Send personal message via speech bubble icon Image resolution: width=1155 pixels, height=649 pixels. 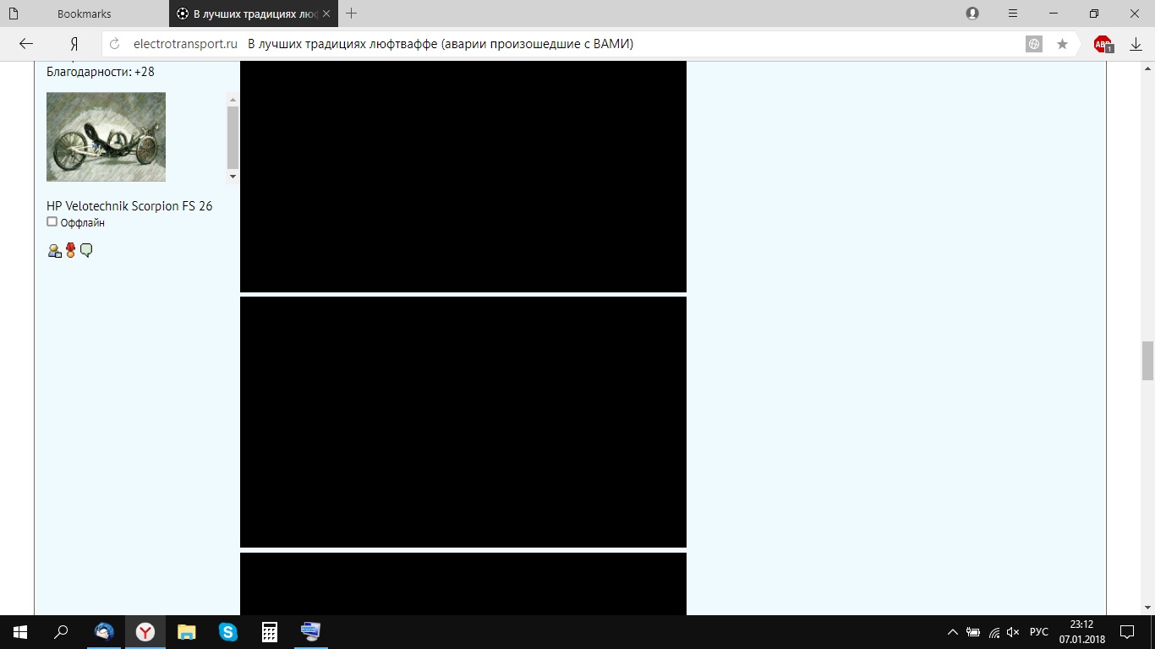pyautogui.click(x=86, y=250)
